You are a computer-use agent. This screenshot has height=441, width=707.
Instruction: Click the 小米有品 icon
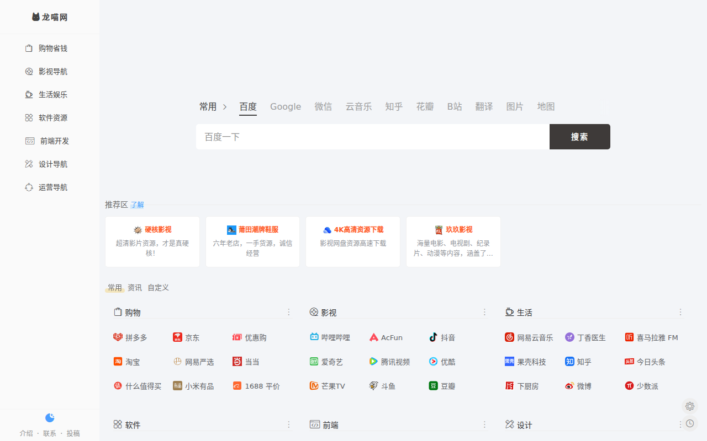click(177, 386)
